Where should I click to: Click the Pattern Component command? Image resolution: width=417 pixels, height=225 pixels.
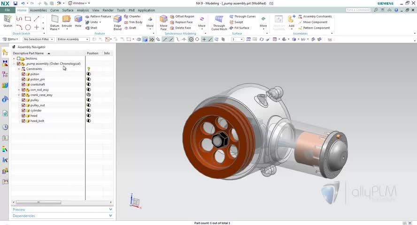(314, 28)
